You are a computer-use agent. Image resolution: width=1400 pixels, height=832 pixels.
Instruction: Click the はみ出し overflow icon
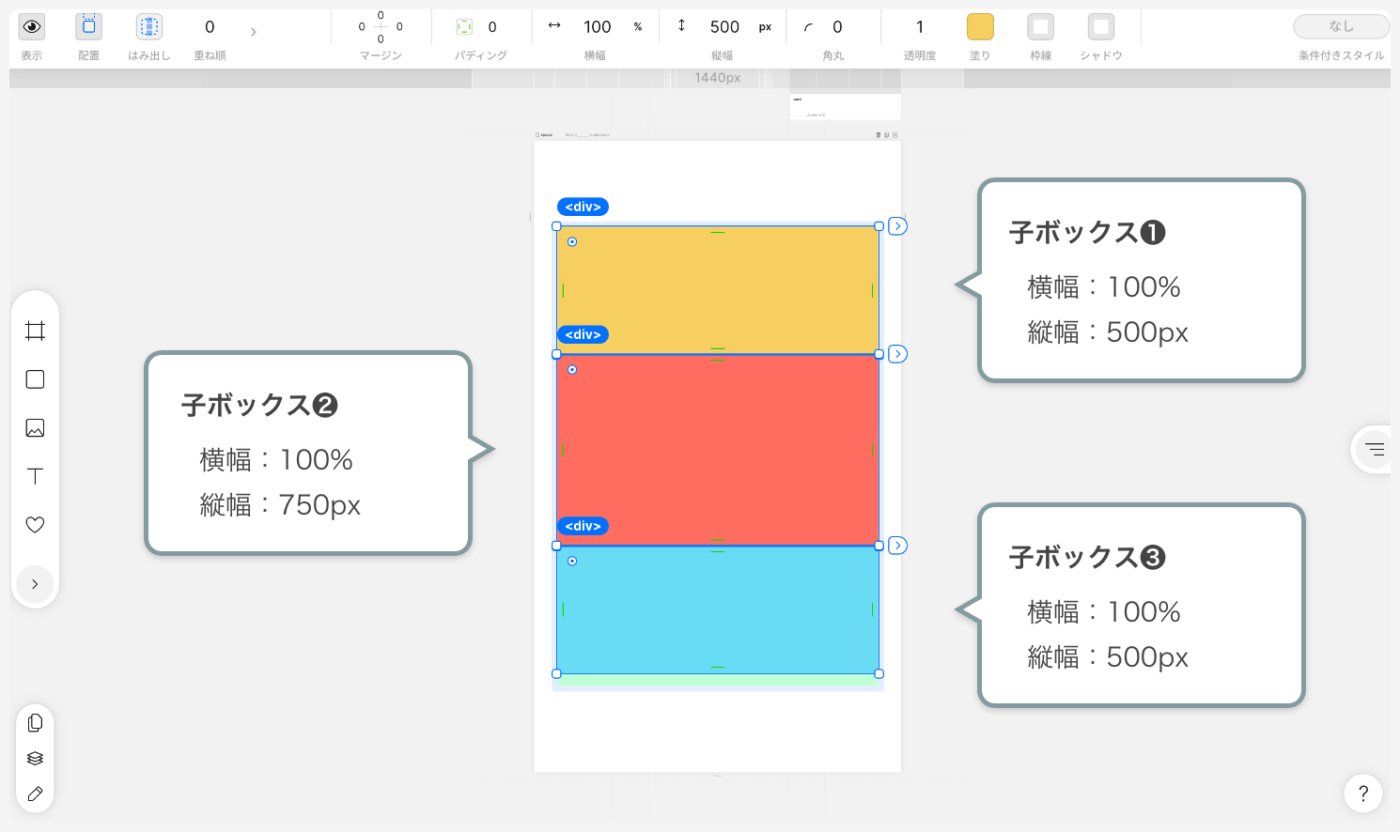coord(148,26)
